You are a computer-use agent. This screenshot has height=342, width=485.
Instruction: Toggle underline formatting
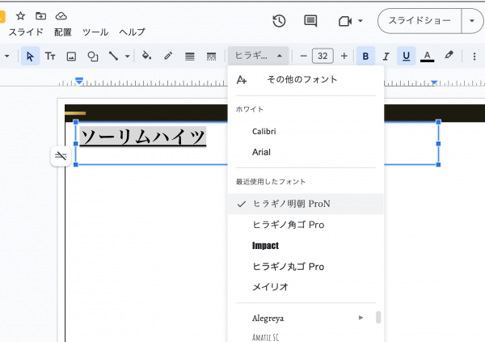(x=406, y=56)
